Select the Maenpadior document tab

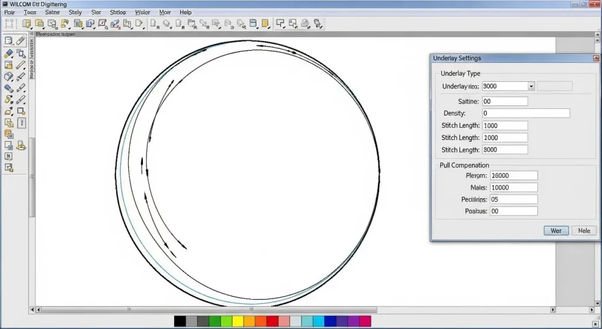(x=56, y=34)
